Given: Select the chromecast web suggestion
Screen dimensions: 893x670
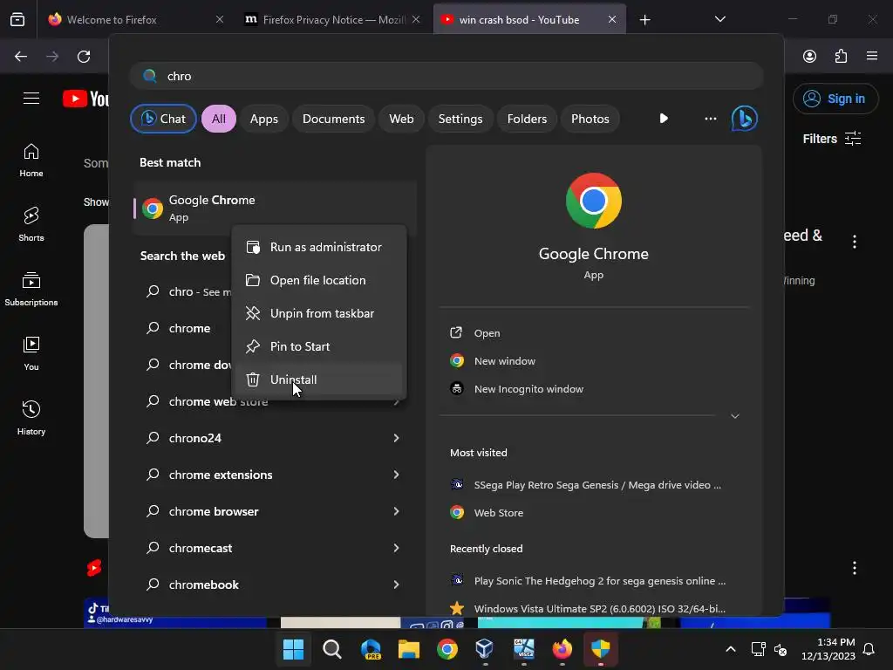Looking at the screenshot, I should click(x=201, y=548).
